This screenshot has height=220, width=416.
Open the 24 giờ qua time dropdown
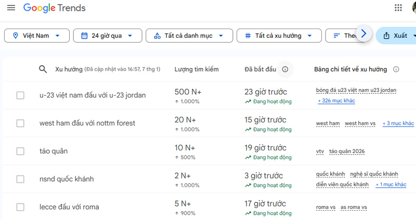click(x=108, y=35)
